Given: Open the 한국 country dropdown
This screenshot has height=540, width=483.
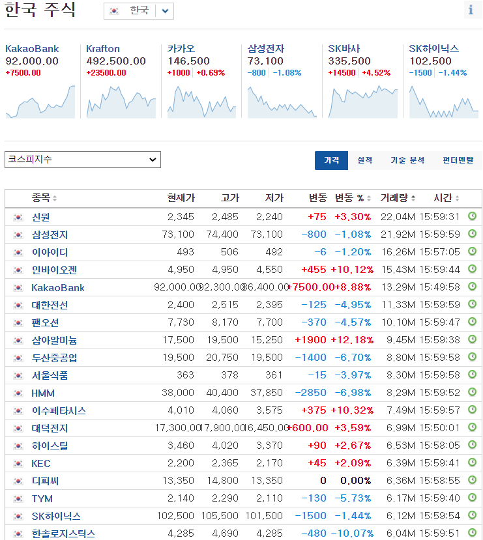Looking at the screenshot, I should click(138, 11).
